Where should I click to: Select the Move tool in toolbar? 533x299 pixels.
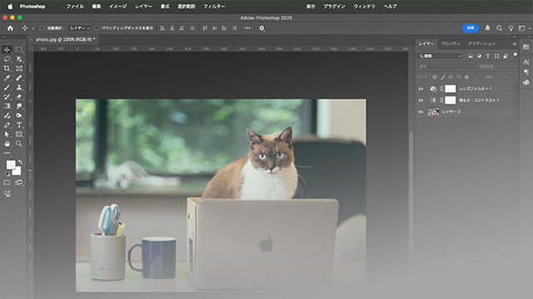tap(7, 50)
